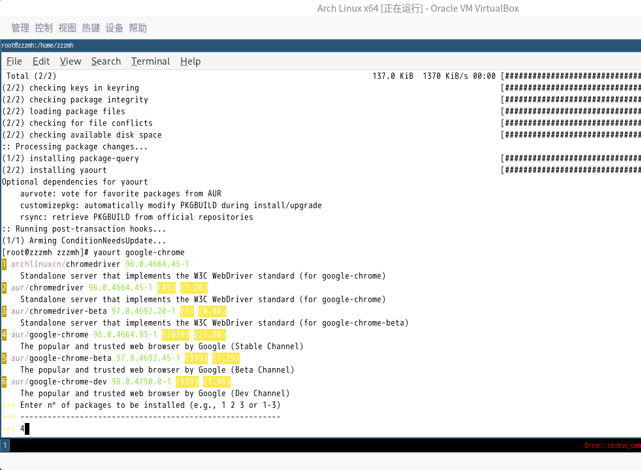641x470 pixels.
Task: Click ':: Running post-transaction hooks...' line
Action: coord(84,229)
